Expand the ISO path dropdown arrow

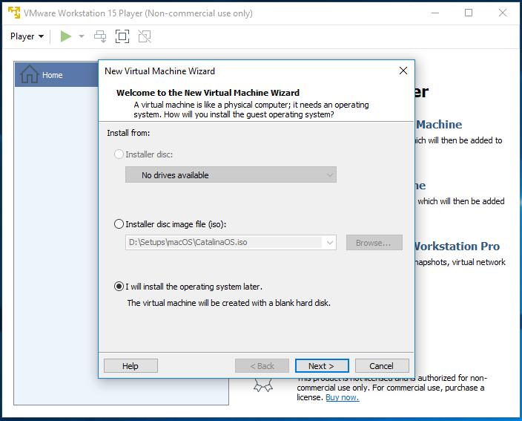(329, 242)
